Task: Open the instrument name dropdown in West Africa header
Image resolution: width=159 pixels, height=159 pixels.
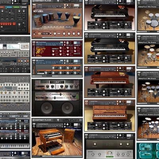Action: click(x=49, y=5)
